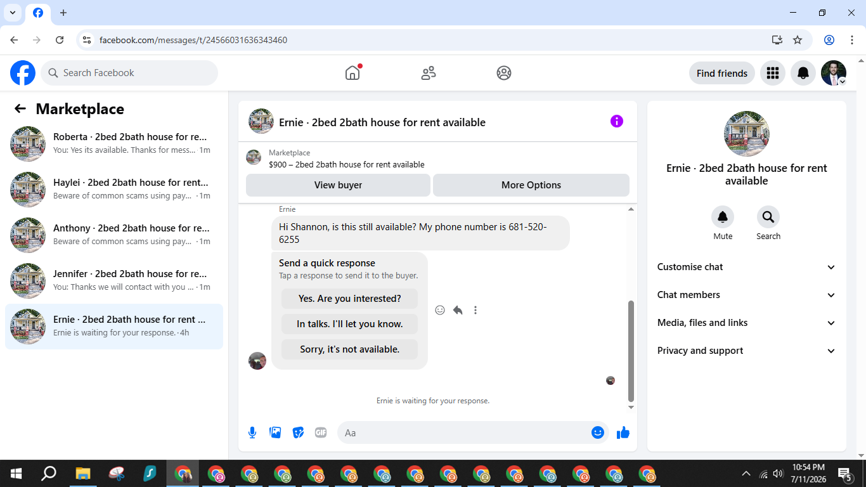Open the notifications bell
866x487 pixels.
point(803,73)
